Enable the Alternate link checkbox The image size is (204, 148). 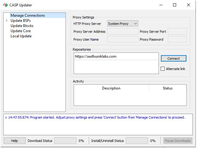[x=163, y=69]
